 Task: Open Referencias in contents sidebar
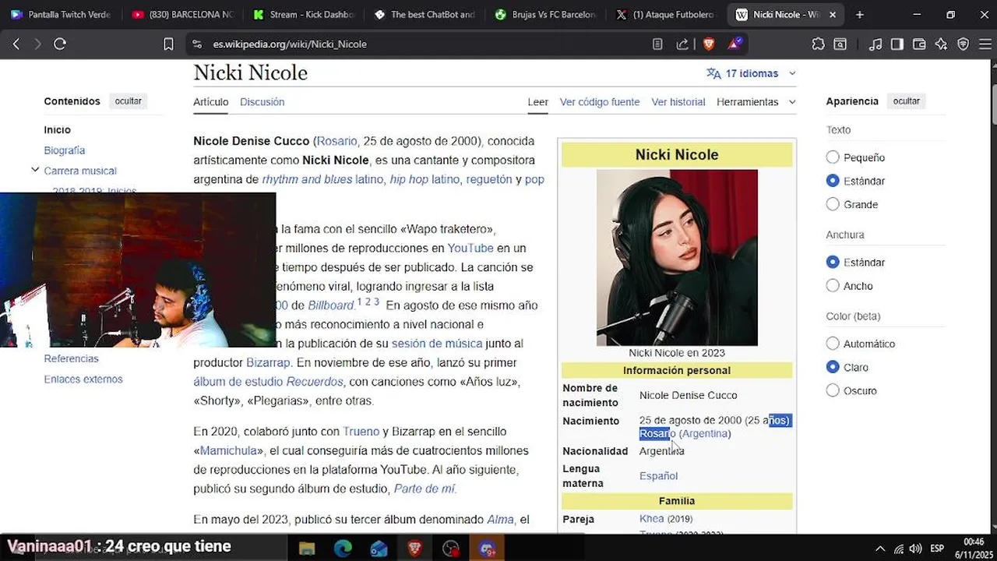coord(72,359)
